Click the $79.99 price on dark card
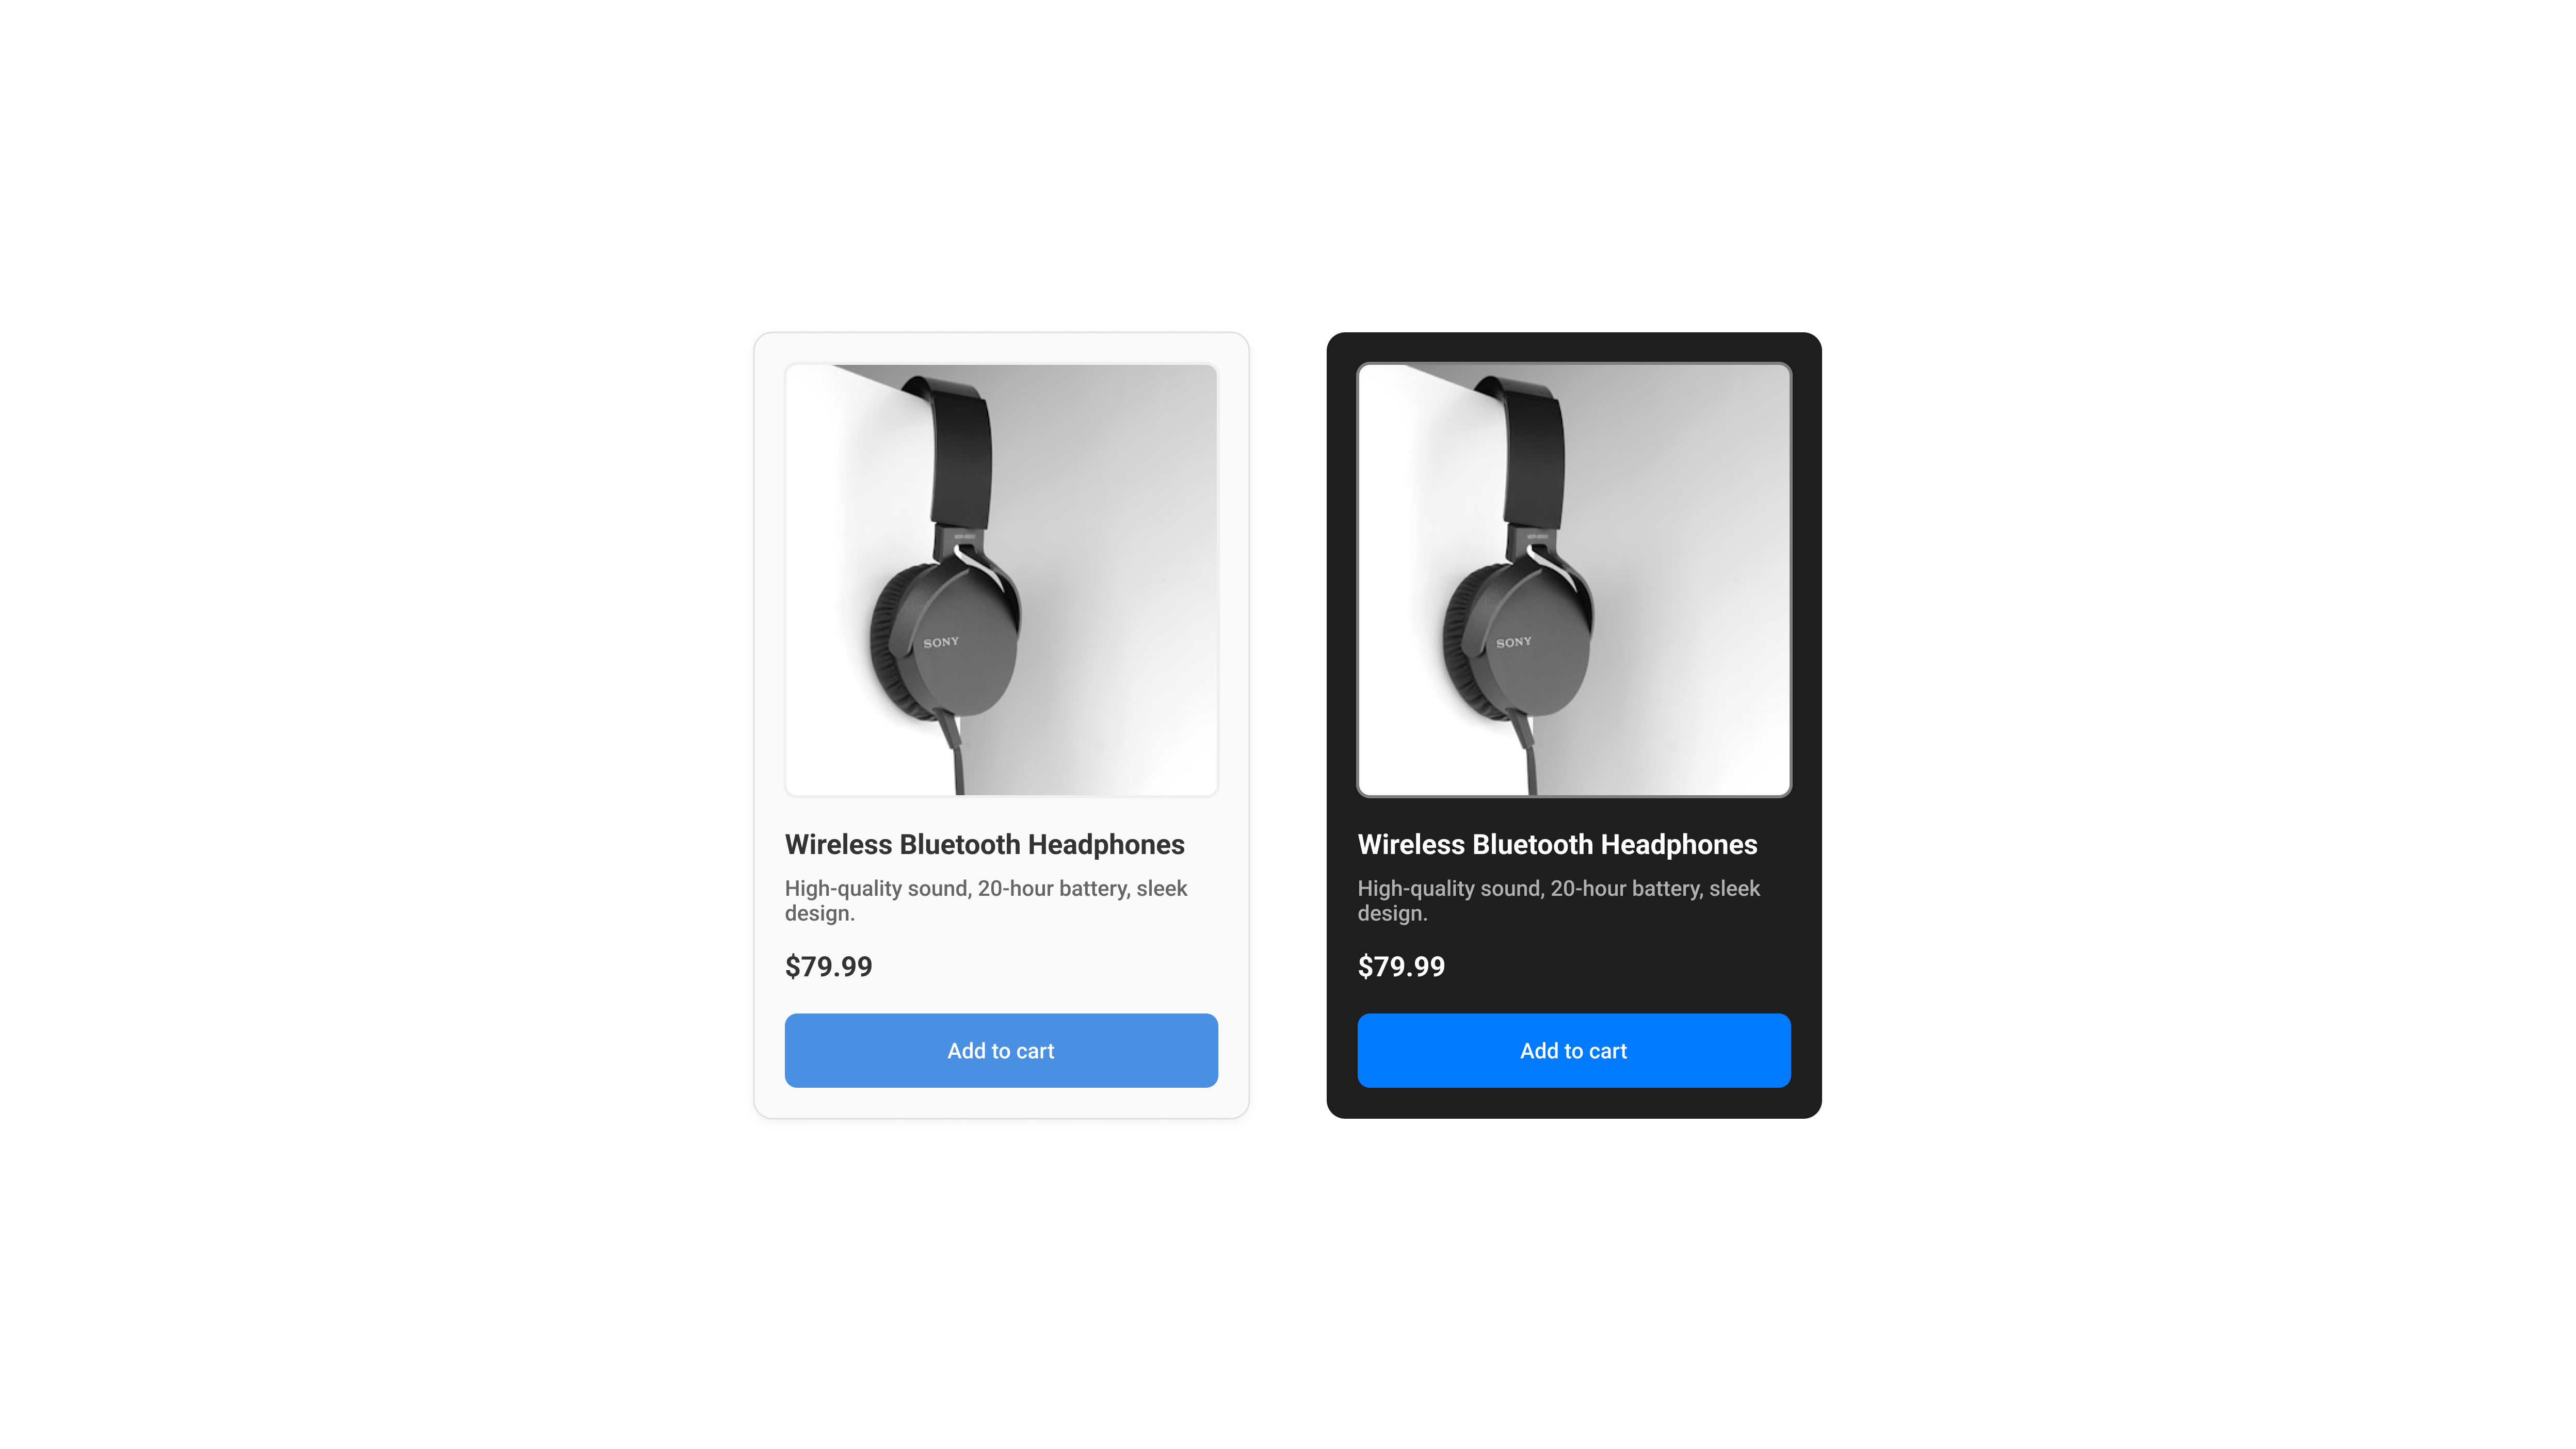This screenshot has width=2576, height=1449. [1401, 966]
